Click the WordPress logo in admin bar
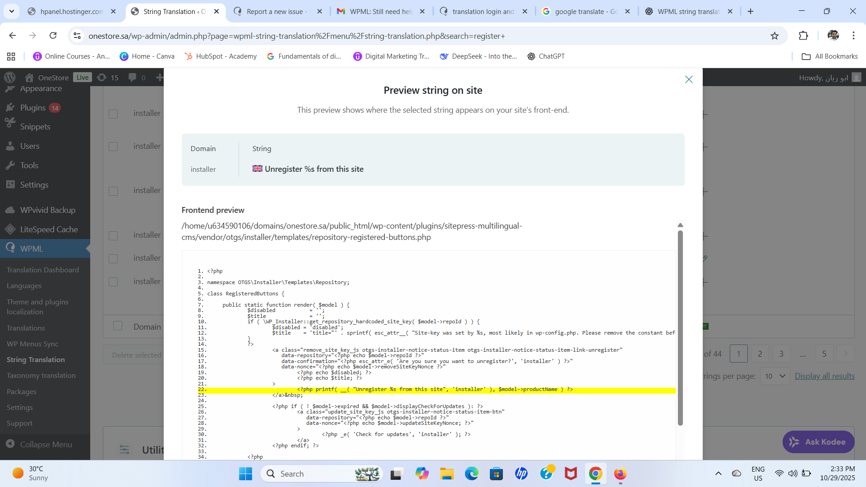 click(x=10, y=77)
